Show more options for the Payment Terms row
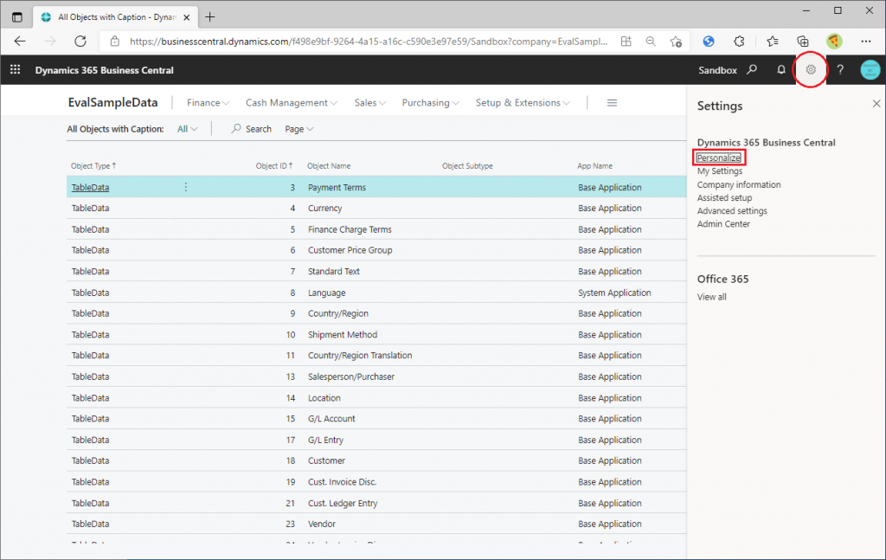Image resolution: width=886 pixels, height=560 pixels. [x=186, y=187]
